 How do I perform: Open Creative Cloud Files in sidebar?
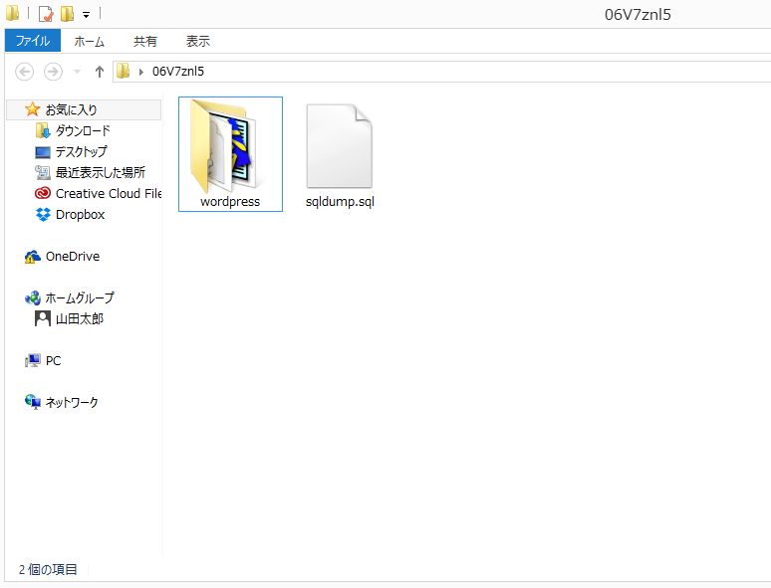109,194
